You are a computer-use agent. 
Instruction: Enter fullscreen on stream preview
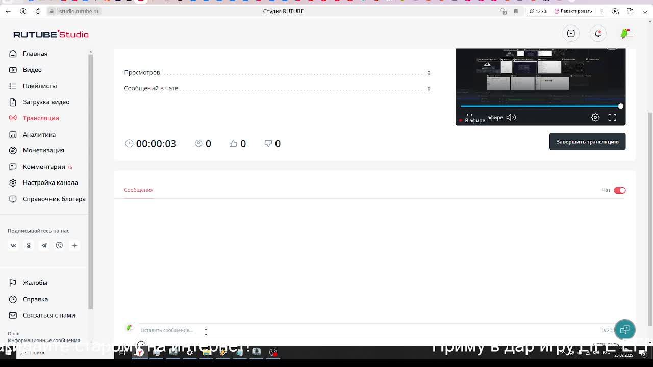pos(612,118)
